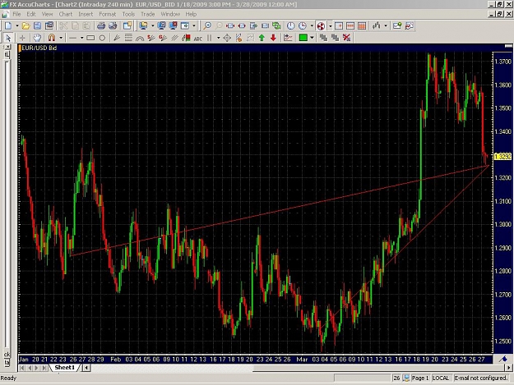Open the Tools menu
Viewport: 514px width, 385px height.
128,14
